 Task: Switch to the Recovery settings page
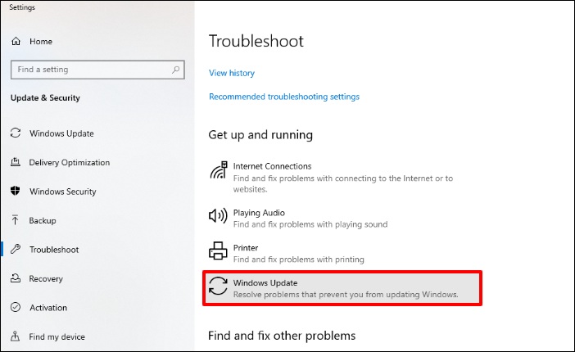(x=46, y=279)
